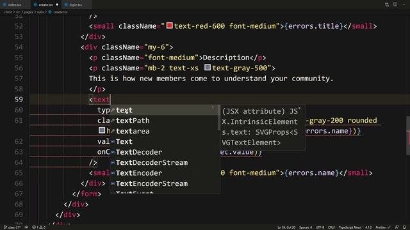Click the word 'Description' on line 55
Image resolution: width=410 pixels, height=230 pixels.
point(226,57)
